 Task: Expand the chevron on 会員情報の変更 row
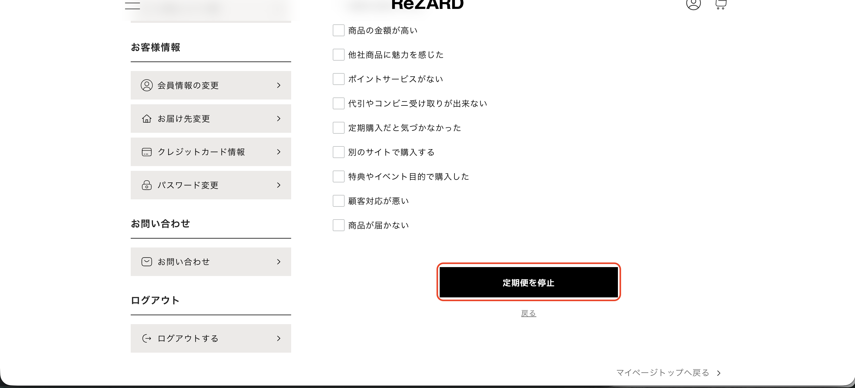coord(278,85)
